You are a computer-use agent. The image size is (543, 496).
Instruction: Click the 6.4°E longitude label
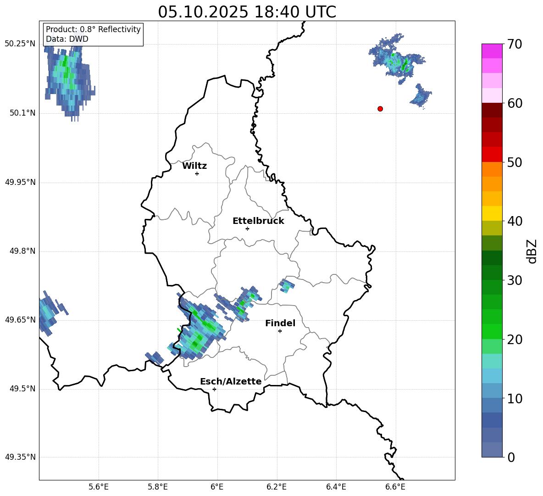[x=336, y=487]
